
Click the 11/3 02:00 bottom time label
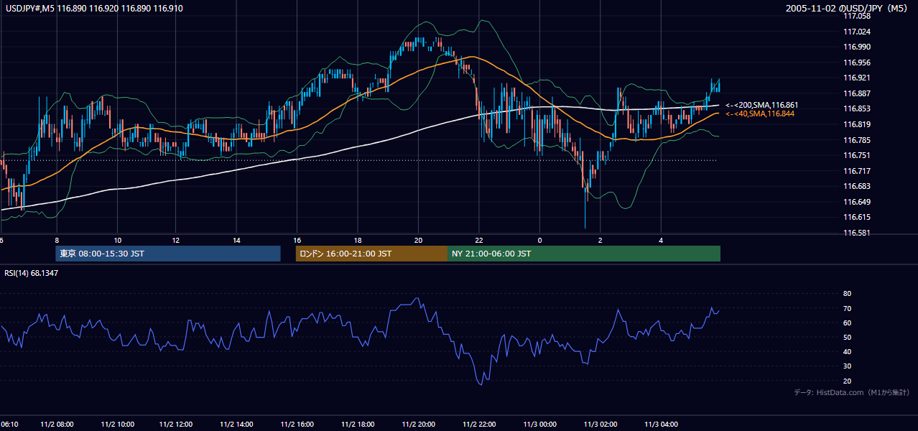point(600,425)
